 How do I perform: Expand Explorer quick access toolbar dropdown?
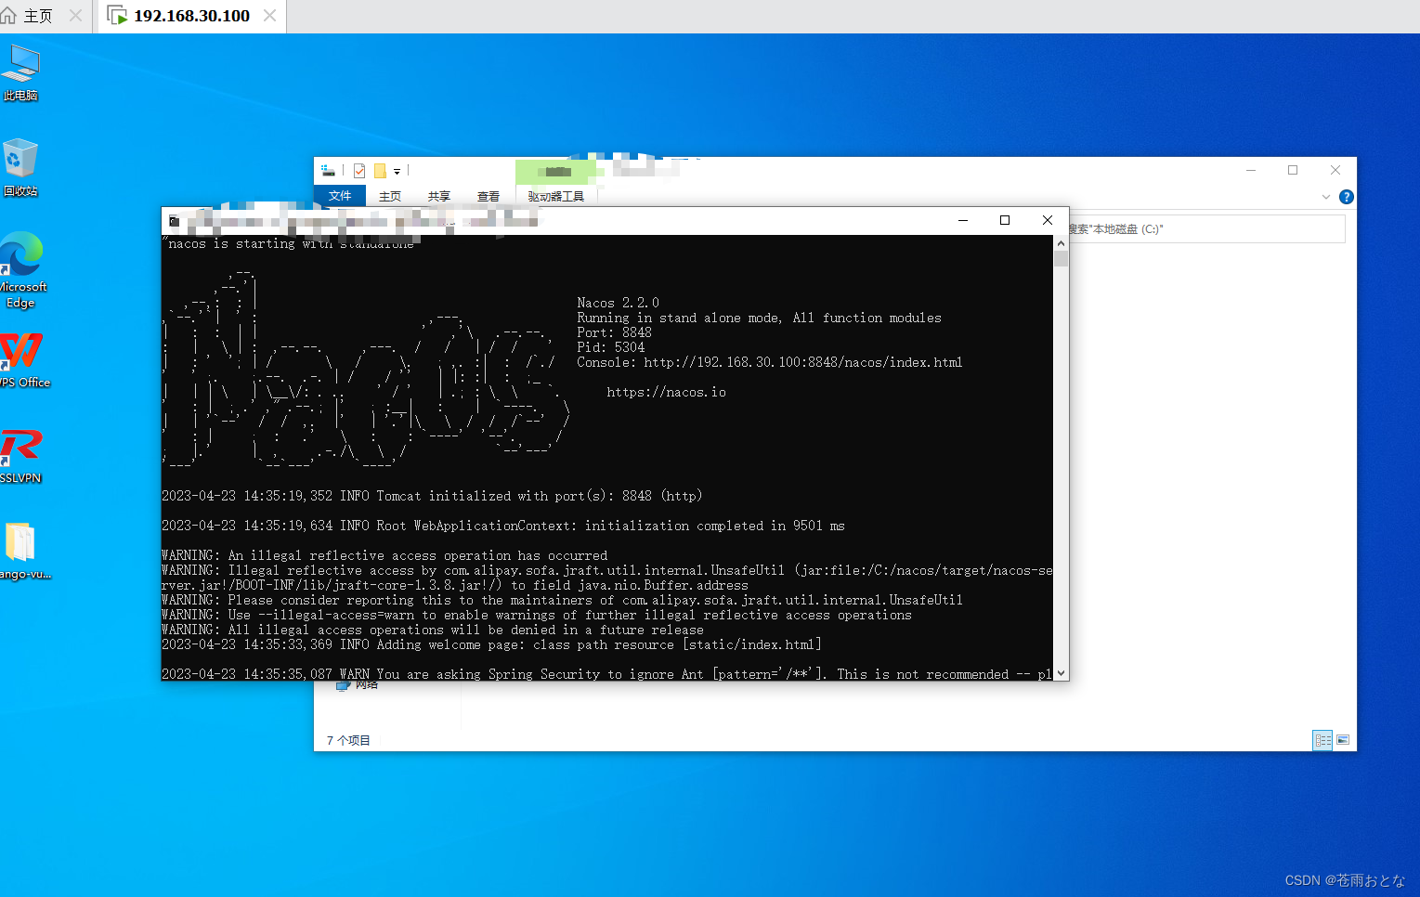point(397,172)
